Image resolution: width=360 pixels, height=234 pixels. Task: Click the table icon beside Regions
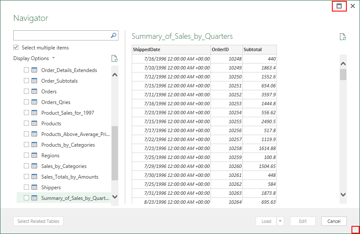tap(35, 156)
